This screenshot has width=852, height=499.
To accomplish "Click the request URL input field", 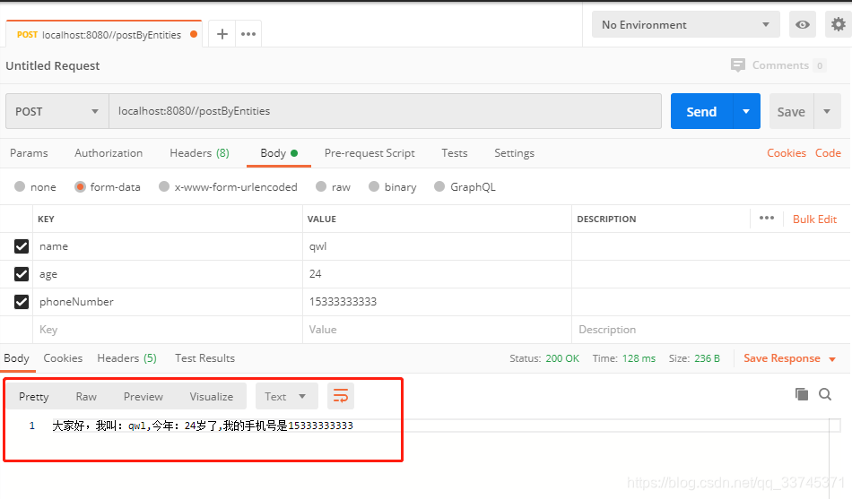I will pyautogui.click(x=386, y=111).
